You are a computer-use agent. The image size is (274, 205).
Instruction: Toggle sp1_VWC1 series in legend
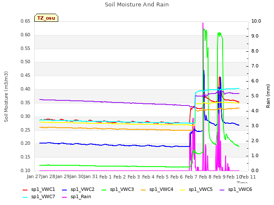(x=39, y=190)
